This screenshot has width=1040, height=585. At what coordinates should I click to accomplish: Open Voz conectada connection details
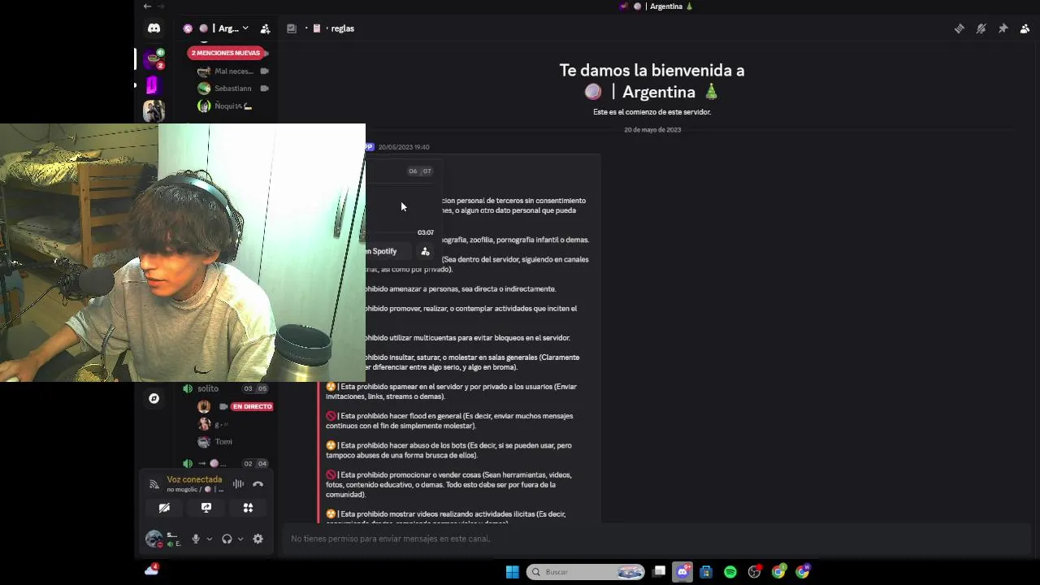(x=194, y=479)
